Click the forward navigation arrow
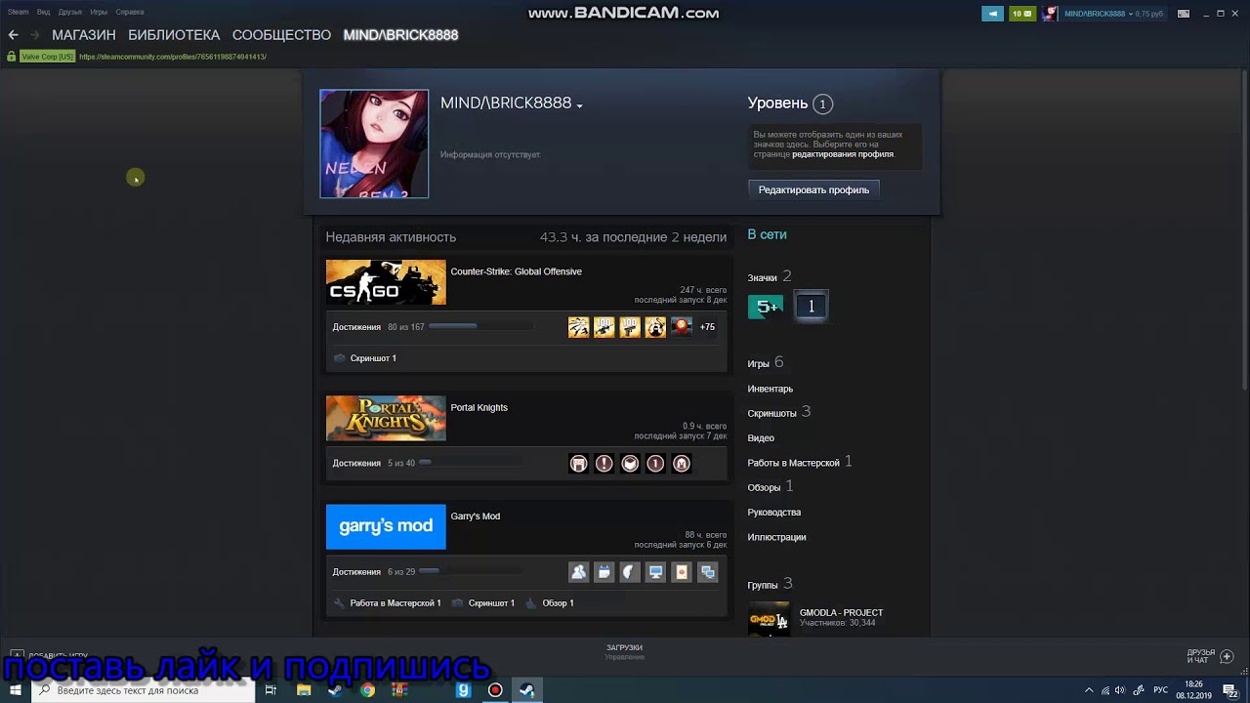This screenshot has height=703, width=1250. [35, 35]
